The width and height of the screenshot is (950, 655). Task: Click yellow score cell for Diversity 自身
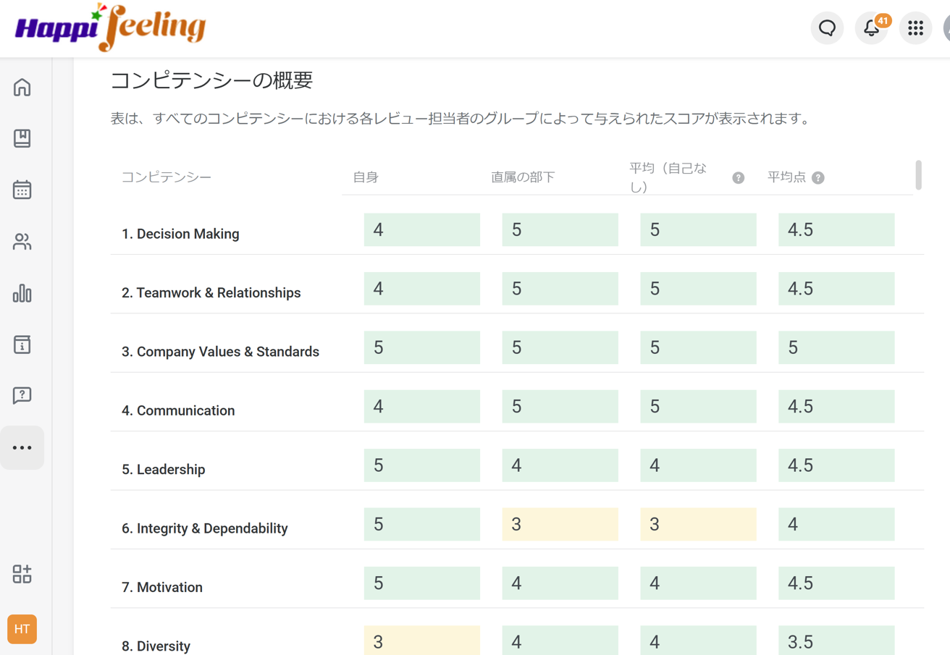(x=421, y=641)
